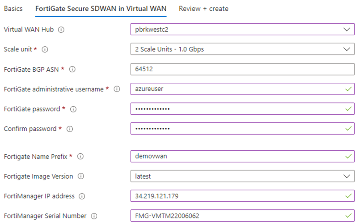Click the FortiManager Serial Number info icon
This screenshot has height=224, width=357.
click(x=94, y=216)
